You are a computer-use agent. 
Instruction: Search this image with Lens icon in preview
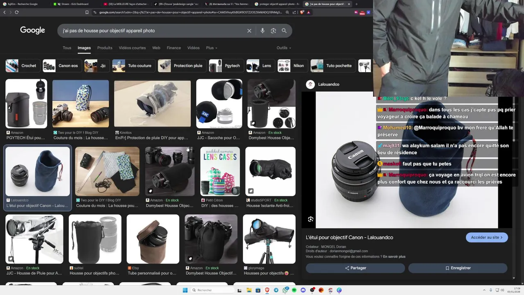(311, 219)
